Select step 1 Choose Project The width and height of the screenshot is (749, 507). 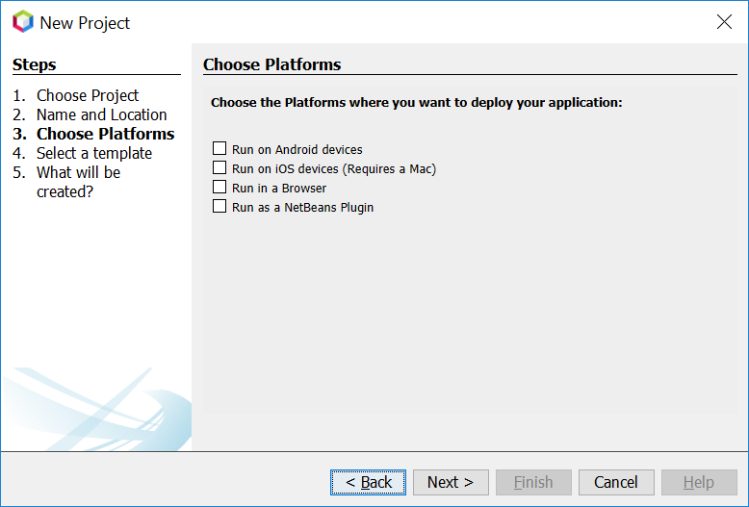point(88,95)
